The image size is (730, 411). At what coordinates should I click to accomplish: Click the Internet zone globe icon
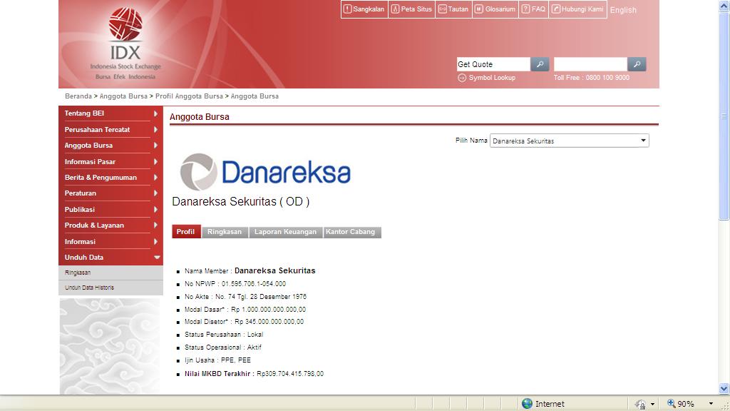pos(527,404)
